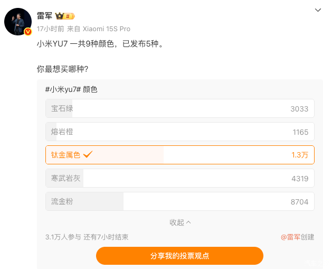Choose the 寒武岩灰 poll option
The height and width of the screenshot is (269, 332).
[180, 178]
